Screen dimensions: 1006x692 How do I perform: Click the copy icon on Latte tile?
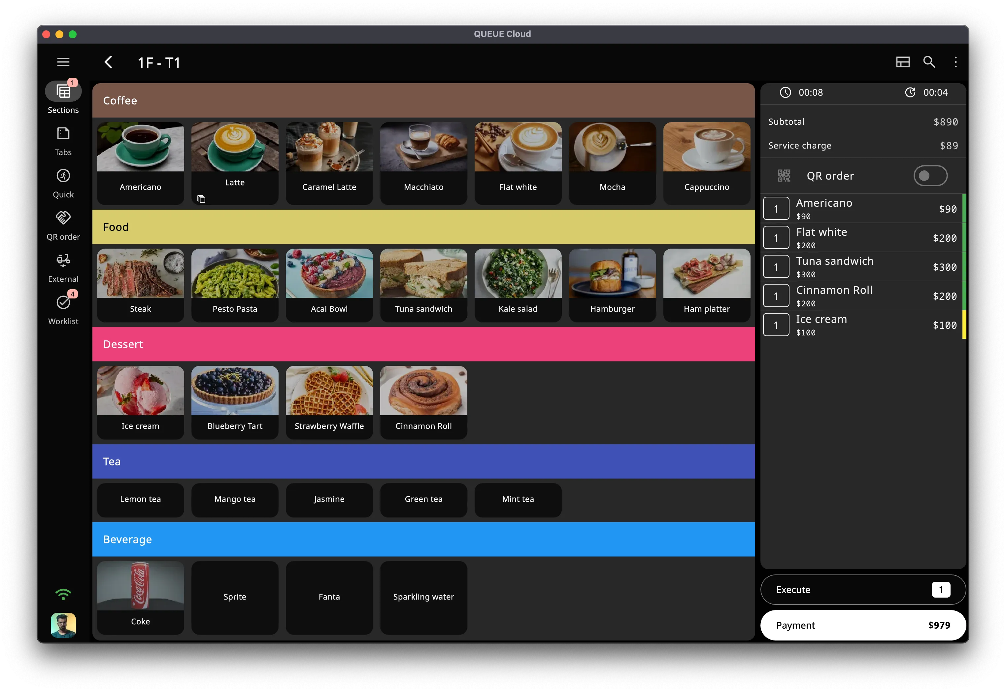tap(201, 199)
